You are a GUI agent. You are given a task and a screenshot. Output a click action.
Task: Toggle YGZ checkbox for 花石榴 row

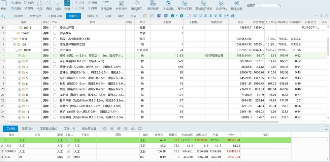(55, 61)
